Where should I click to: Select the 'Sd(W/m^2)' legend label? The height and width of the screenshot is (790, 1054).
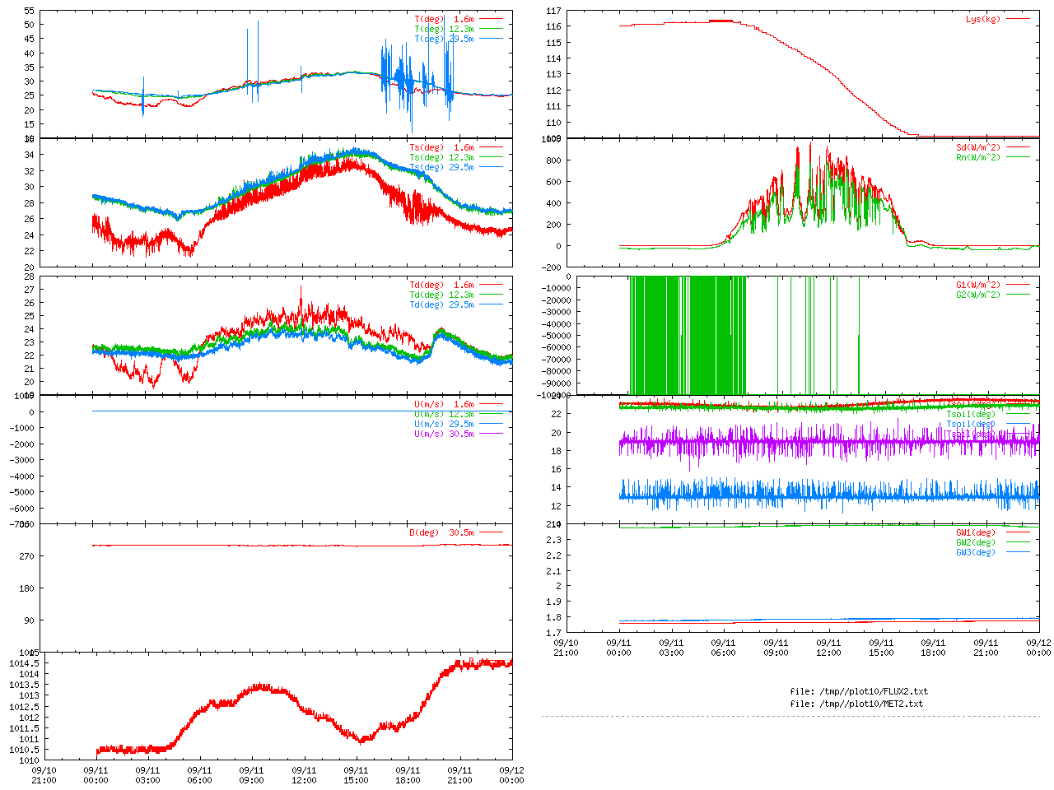point(978,148)
